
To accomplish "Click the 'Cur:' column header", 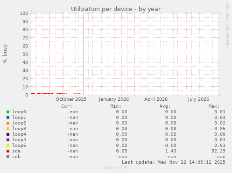I will click(67, 106).
